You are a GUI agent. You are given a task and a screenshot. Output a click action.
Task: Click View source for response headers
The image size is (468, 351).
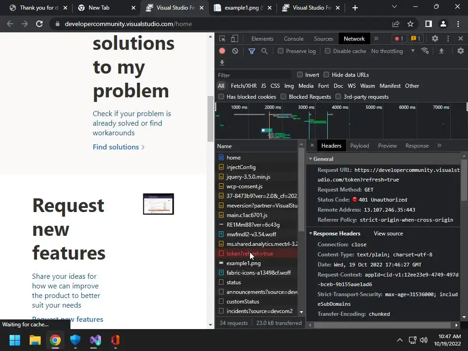[x=388, y=234]
